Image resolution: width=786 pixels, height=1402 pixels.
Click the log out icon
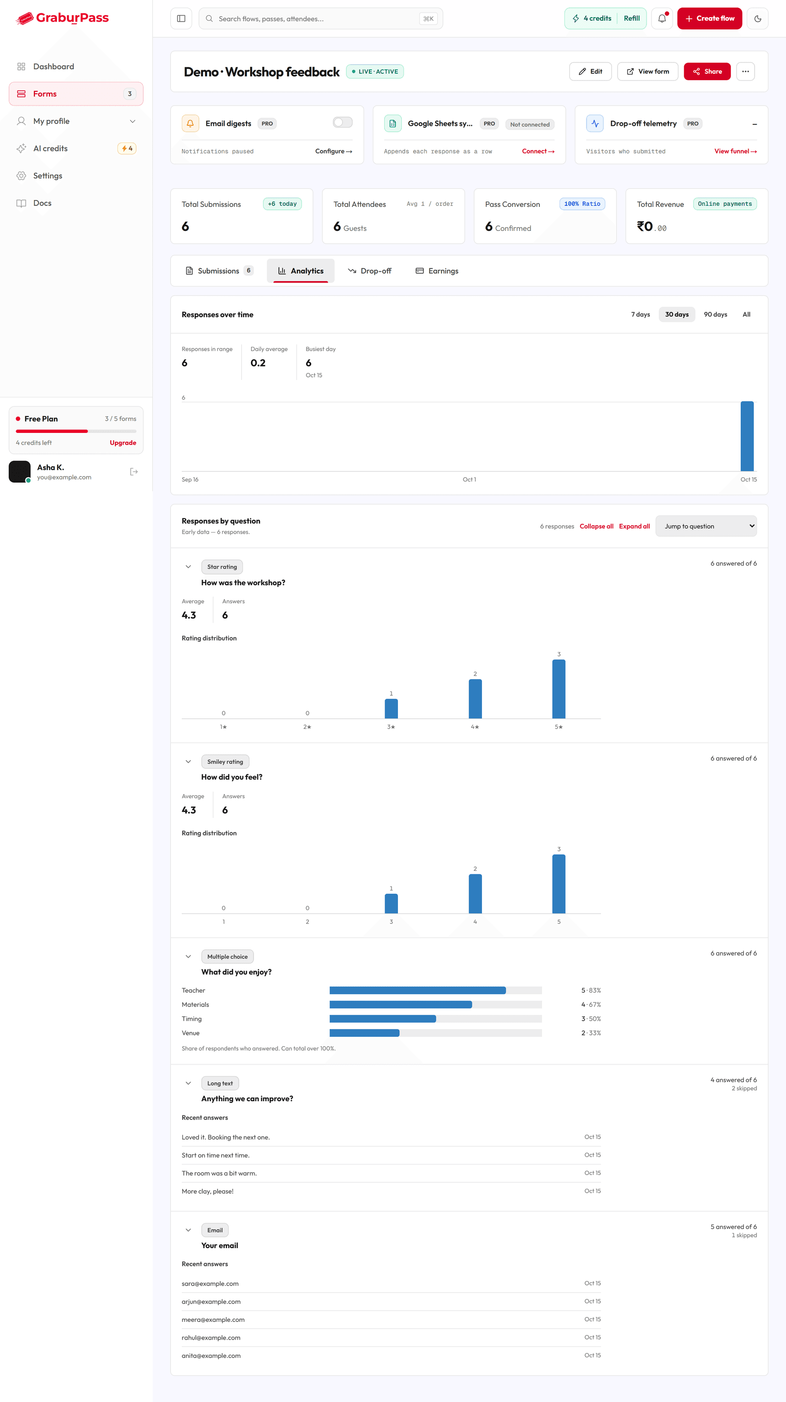click(x=134, y=472)
